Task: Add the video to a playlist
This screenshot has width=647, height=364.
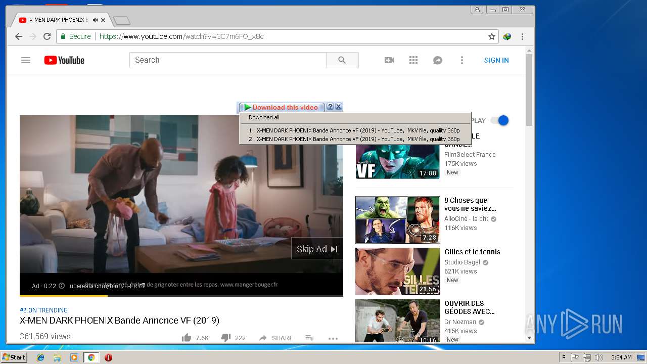Action: tap(310, 338)
